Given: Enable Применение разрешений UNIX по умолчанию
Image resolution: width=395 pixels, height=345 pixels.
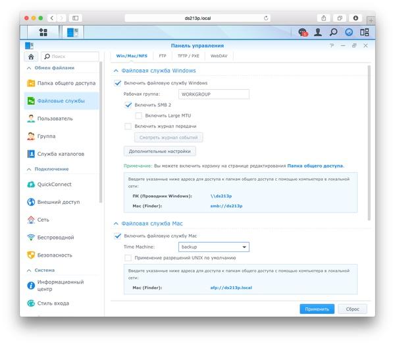Looking at the screenshot, I should click(128, 258).
